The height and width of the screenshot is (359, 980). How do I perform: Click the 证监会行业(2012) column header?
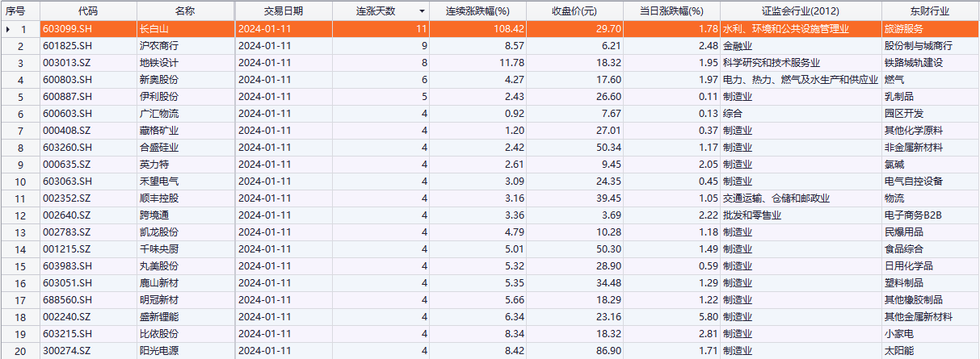(x=800, y=11)
